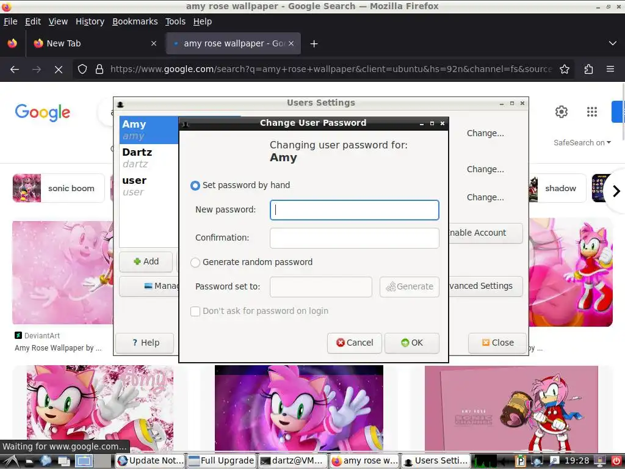The image size is (625, 469).
Task: Open the web browser launcher globe icon
Action: 45,461
